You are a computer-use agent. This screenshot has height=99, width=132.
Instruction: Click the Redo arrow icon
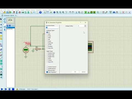pyautogui.click(x=73, y=12)
